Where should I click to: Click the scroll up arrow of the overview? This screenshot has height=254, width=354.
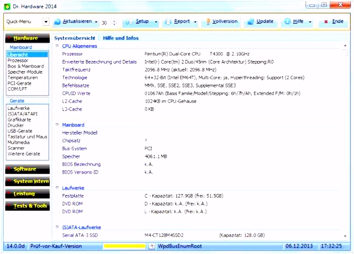(x=345, y=46)
